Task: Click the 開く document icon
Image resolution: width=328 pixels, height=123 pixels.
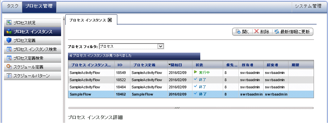Action: pyautogui.click(x=238, y=32)
